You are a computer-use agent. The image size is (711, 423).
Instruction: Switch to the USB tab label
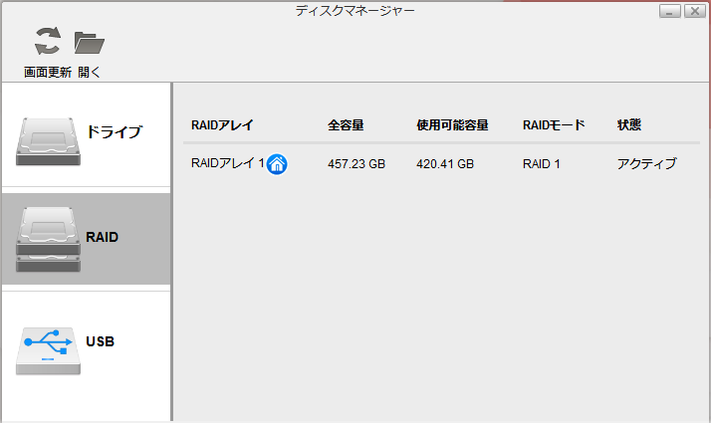[x=101, y=341]
